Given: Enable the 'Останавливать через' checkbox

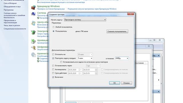Looking at the screenshot, I should (x=53, y=66).
